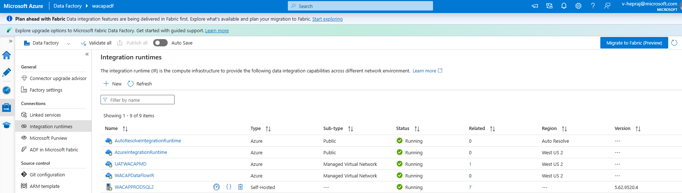This screenshot has width=682, height=193.
Task: Click Self-Hosted type cell
Action: 263,187
